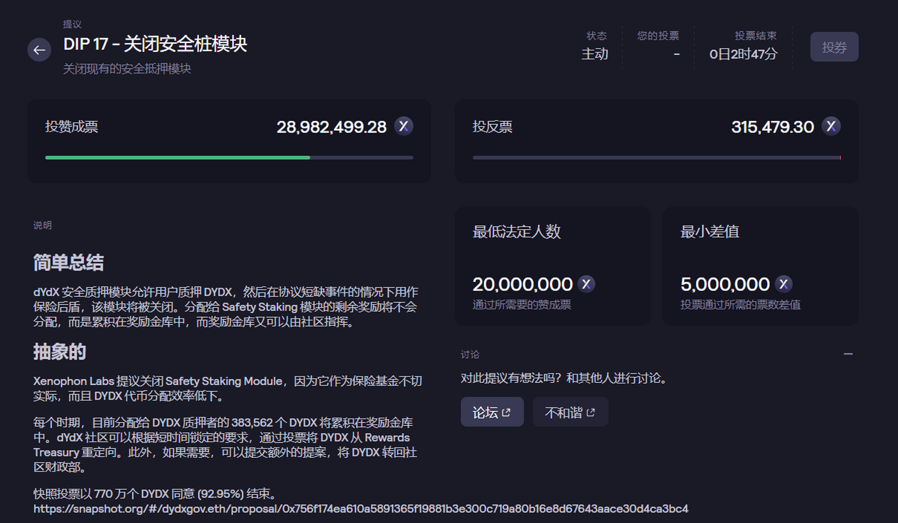
Task: Click the back arrow button
Action: point(39,50)
